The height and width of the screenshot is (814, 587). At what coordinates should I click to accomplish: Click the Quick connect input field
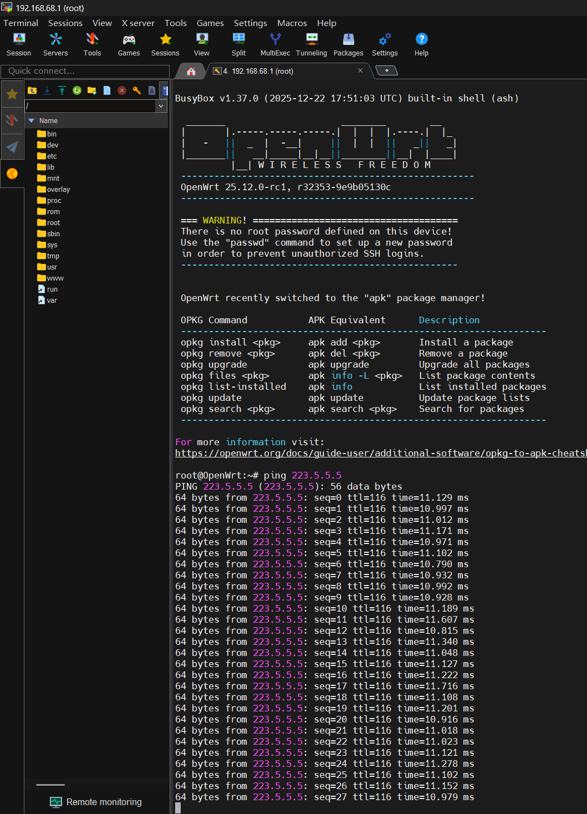coord(85,71)
